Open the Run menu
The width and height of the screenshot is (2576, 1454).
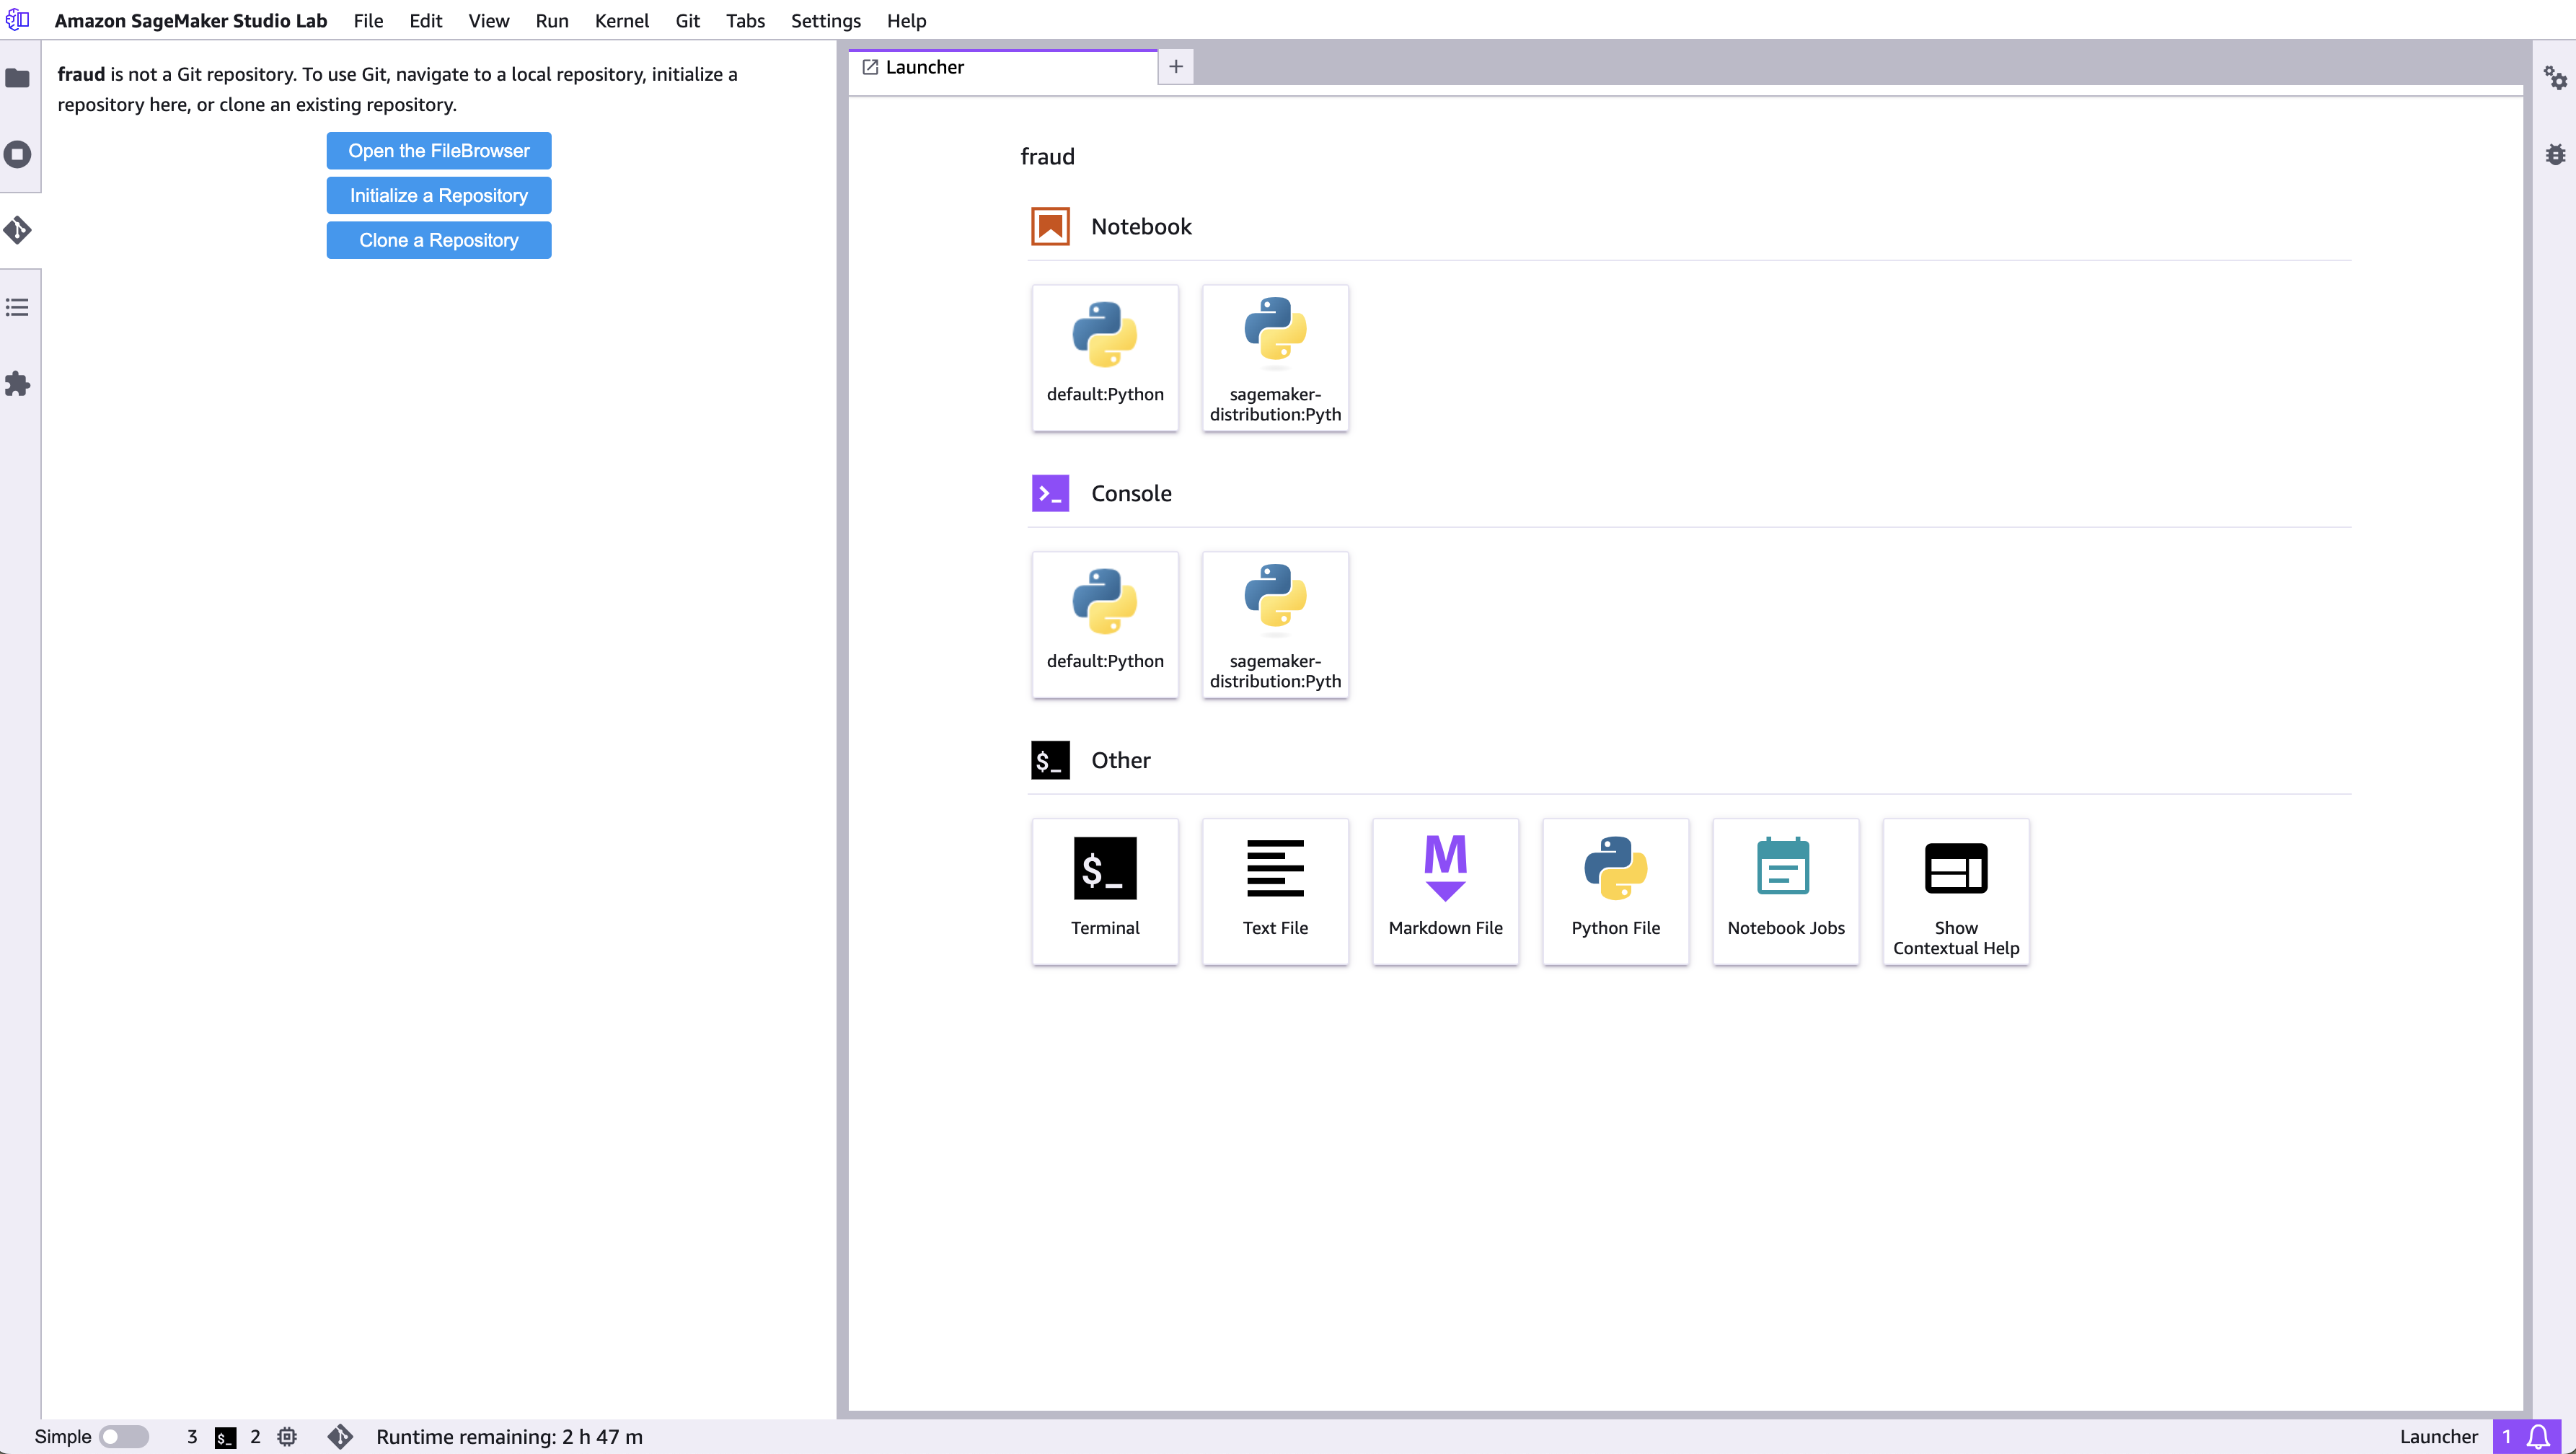pos(549,19)
